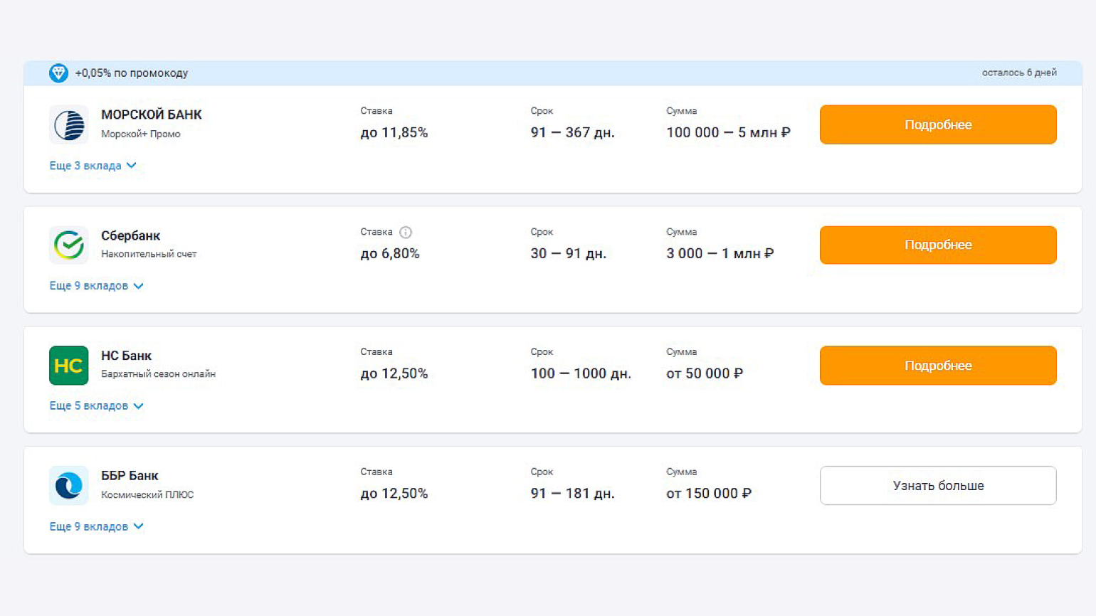
Task: Click the Сбербанк green checkmark logo
Action: (x=69, y=245)
